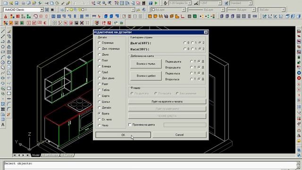Click the Save (floppy disk) icon
Viewport: 302px width, 170px height.
coord(17,3)
